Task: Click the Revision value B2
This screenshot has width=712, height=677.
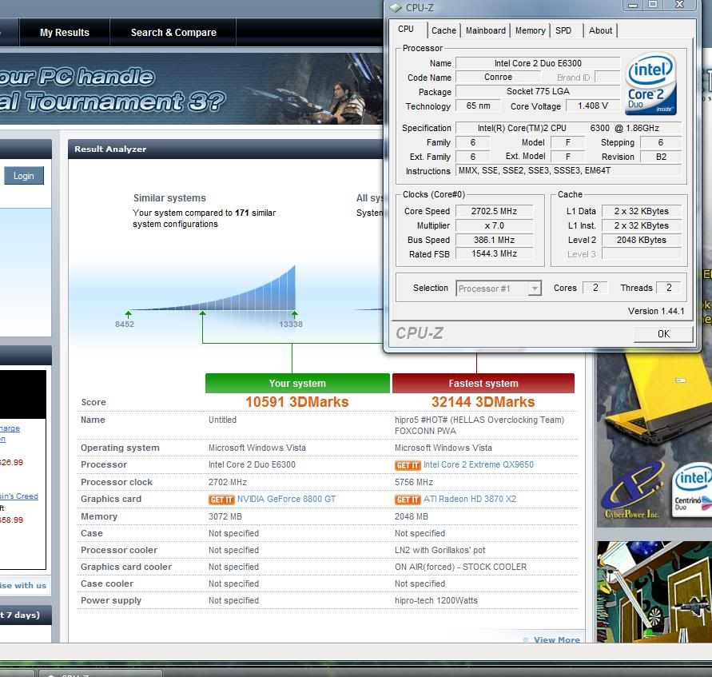Action: (661, 157)
